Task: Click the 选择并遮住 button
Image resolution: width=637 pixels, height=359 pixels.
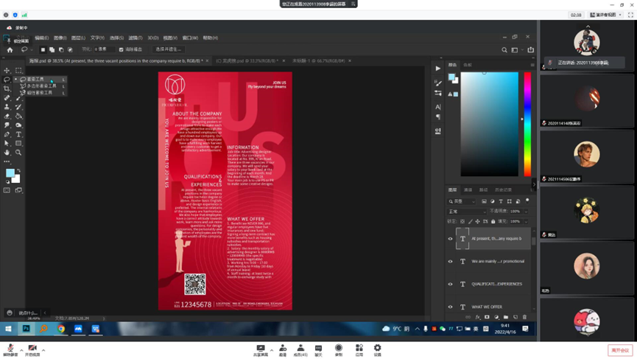Action: point(168,50)
